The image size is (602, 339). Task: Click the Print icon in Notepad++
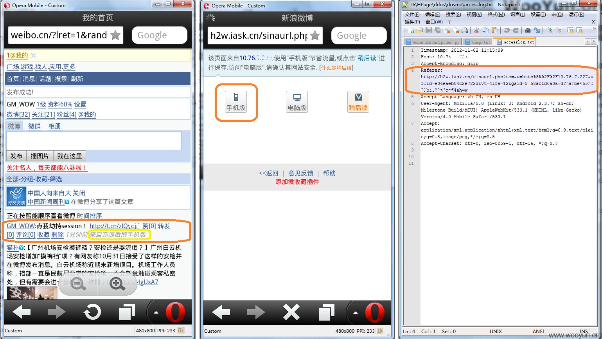(465, 30)
